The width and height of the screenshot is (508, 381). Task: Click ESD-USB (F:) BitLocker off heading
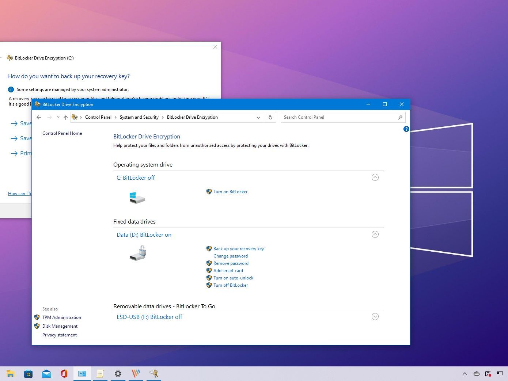(x=149, y=317)
